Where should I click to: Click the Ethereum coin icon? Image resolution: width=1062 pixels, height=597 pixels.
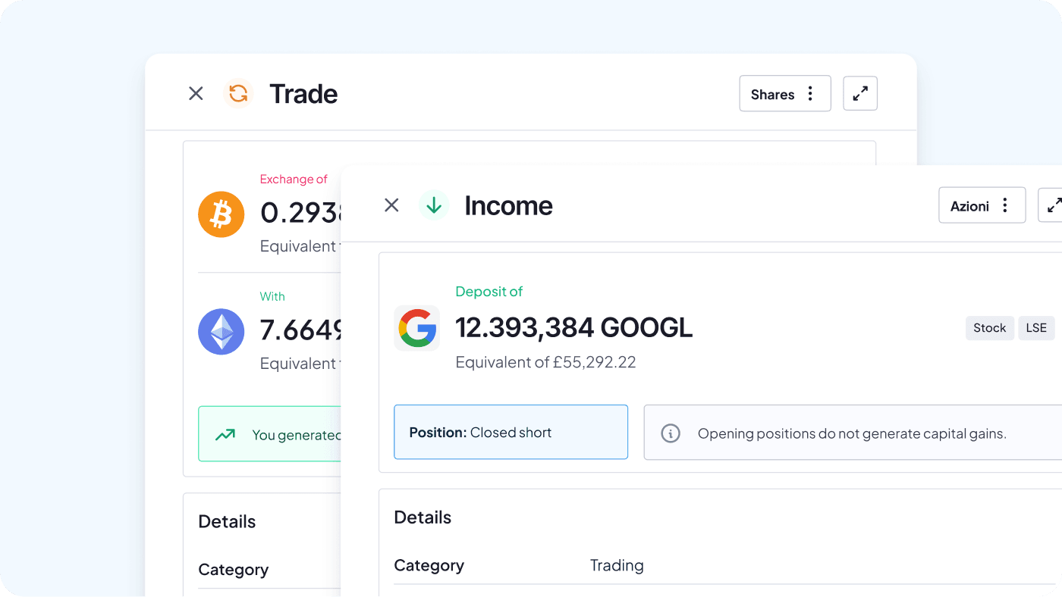pyautogui.click(x=221, y=332)
